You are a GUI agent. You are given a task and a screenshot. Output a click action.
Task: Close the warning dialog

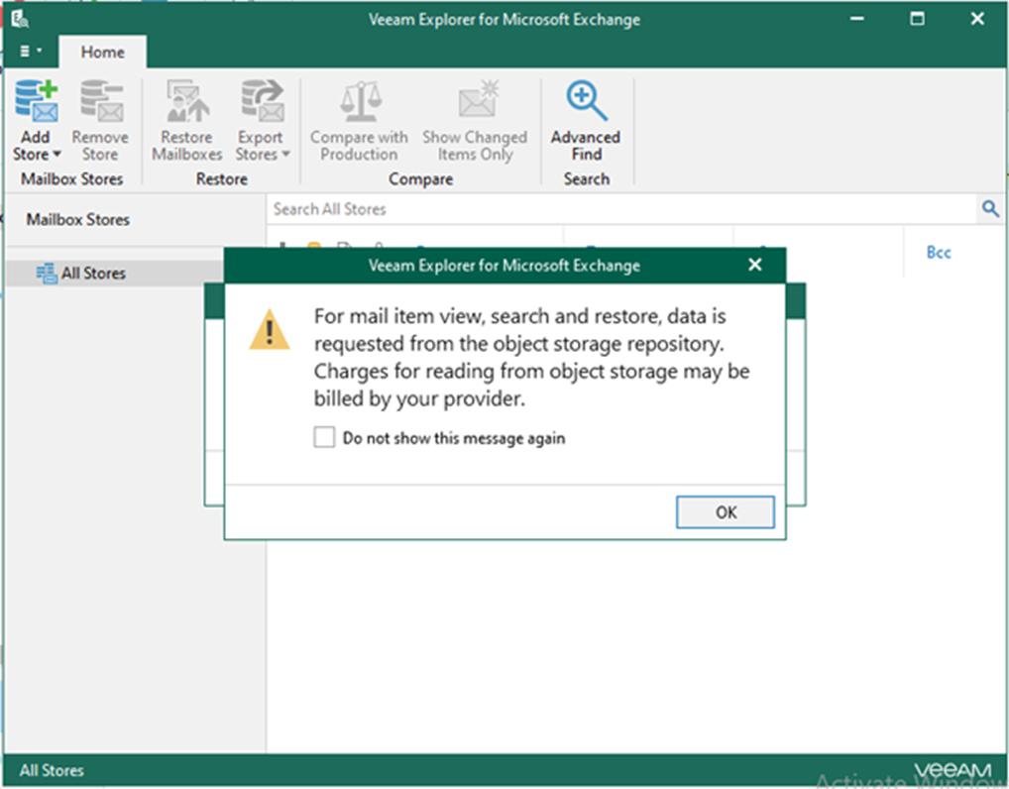(755, 265)
